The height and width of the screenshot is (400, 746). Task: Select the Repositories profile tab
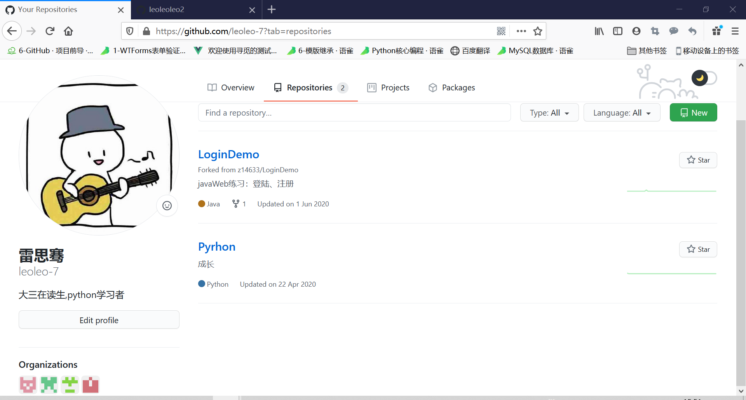[x=311, y=88]
